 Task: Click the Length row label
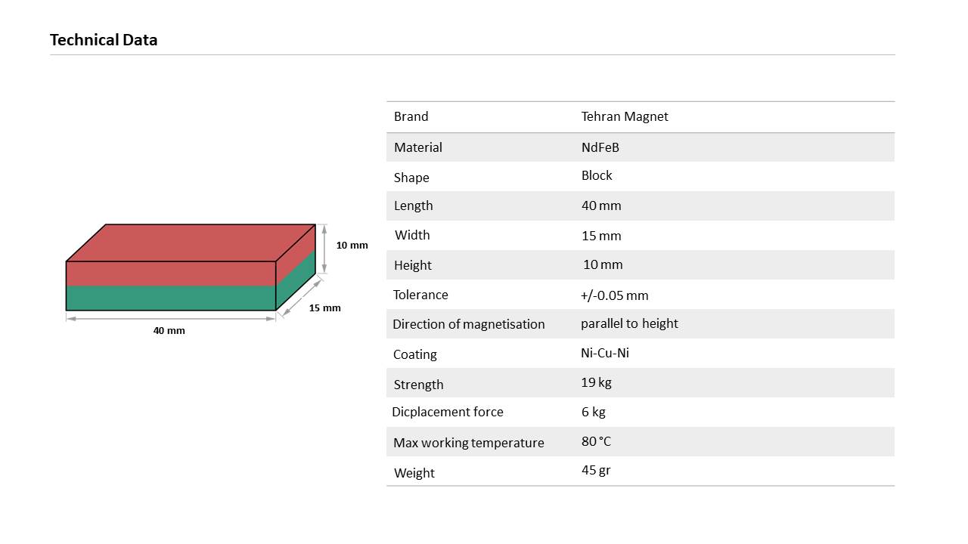tap(414, 206)
